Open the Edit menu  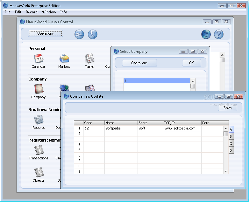click(x=18, y=12)
